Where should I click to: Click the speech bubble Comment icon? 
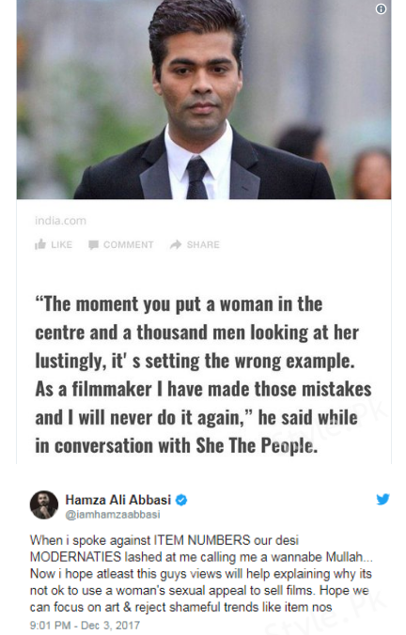coord(94,244)
